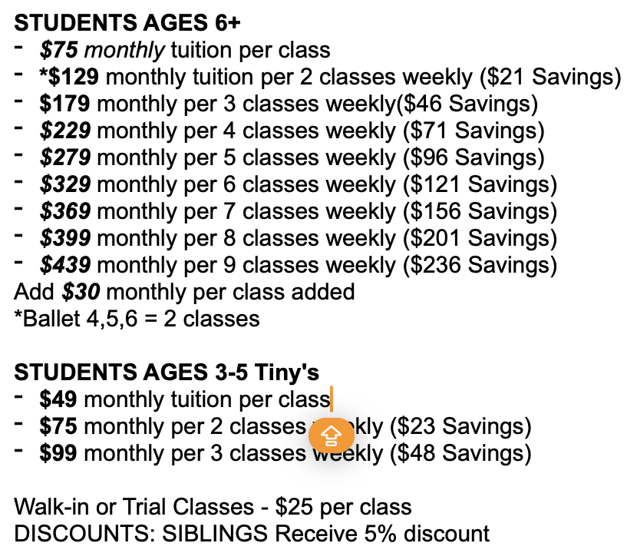Click the ($23 Savings) text

click(460, 426)
